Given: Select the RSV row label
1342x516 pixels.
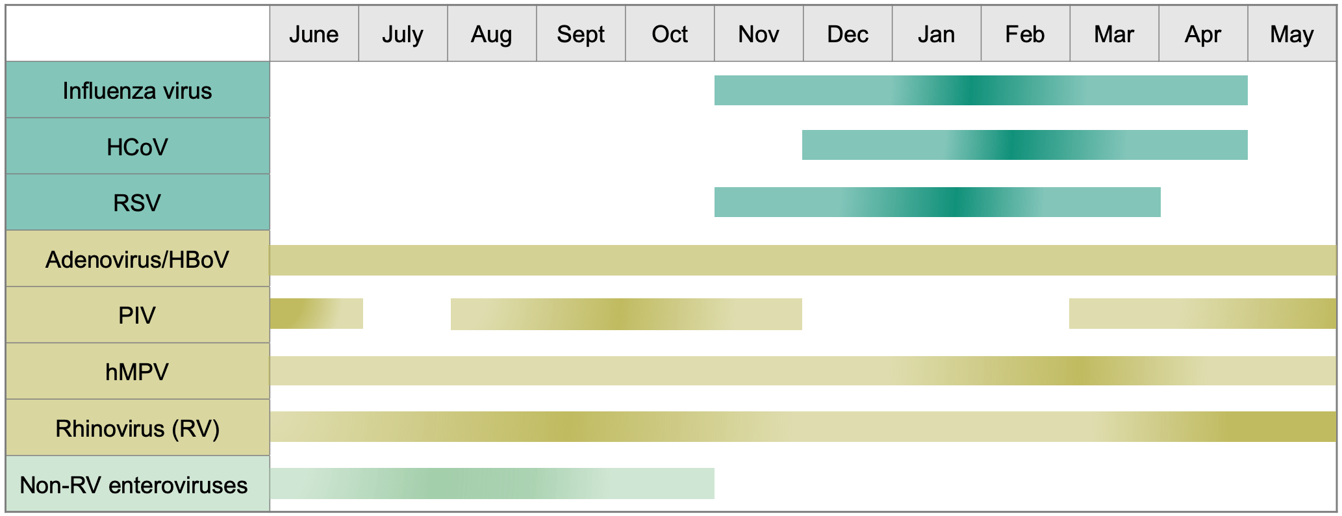Looking at the screenshot, I should click(137, 203).
